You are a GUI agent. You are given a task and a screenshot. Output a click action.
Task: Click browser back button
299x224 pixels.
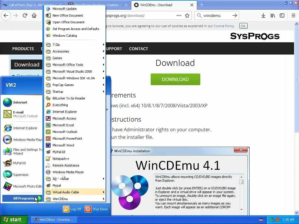coord(6,16)
